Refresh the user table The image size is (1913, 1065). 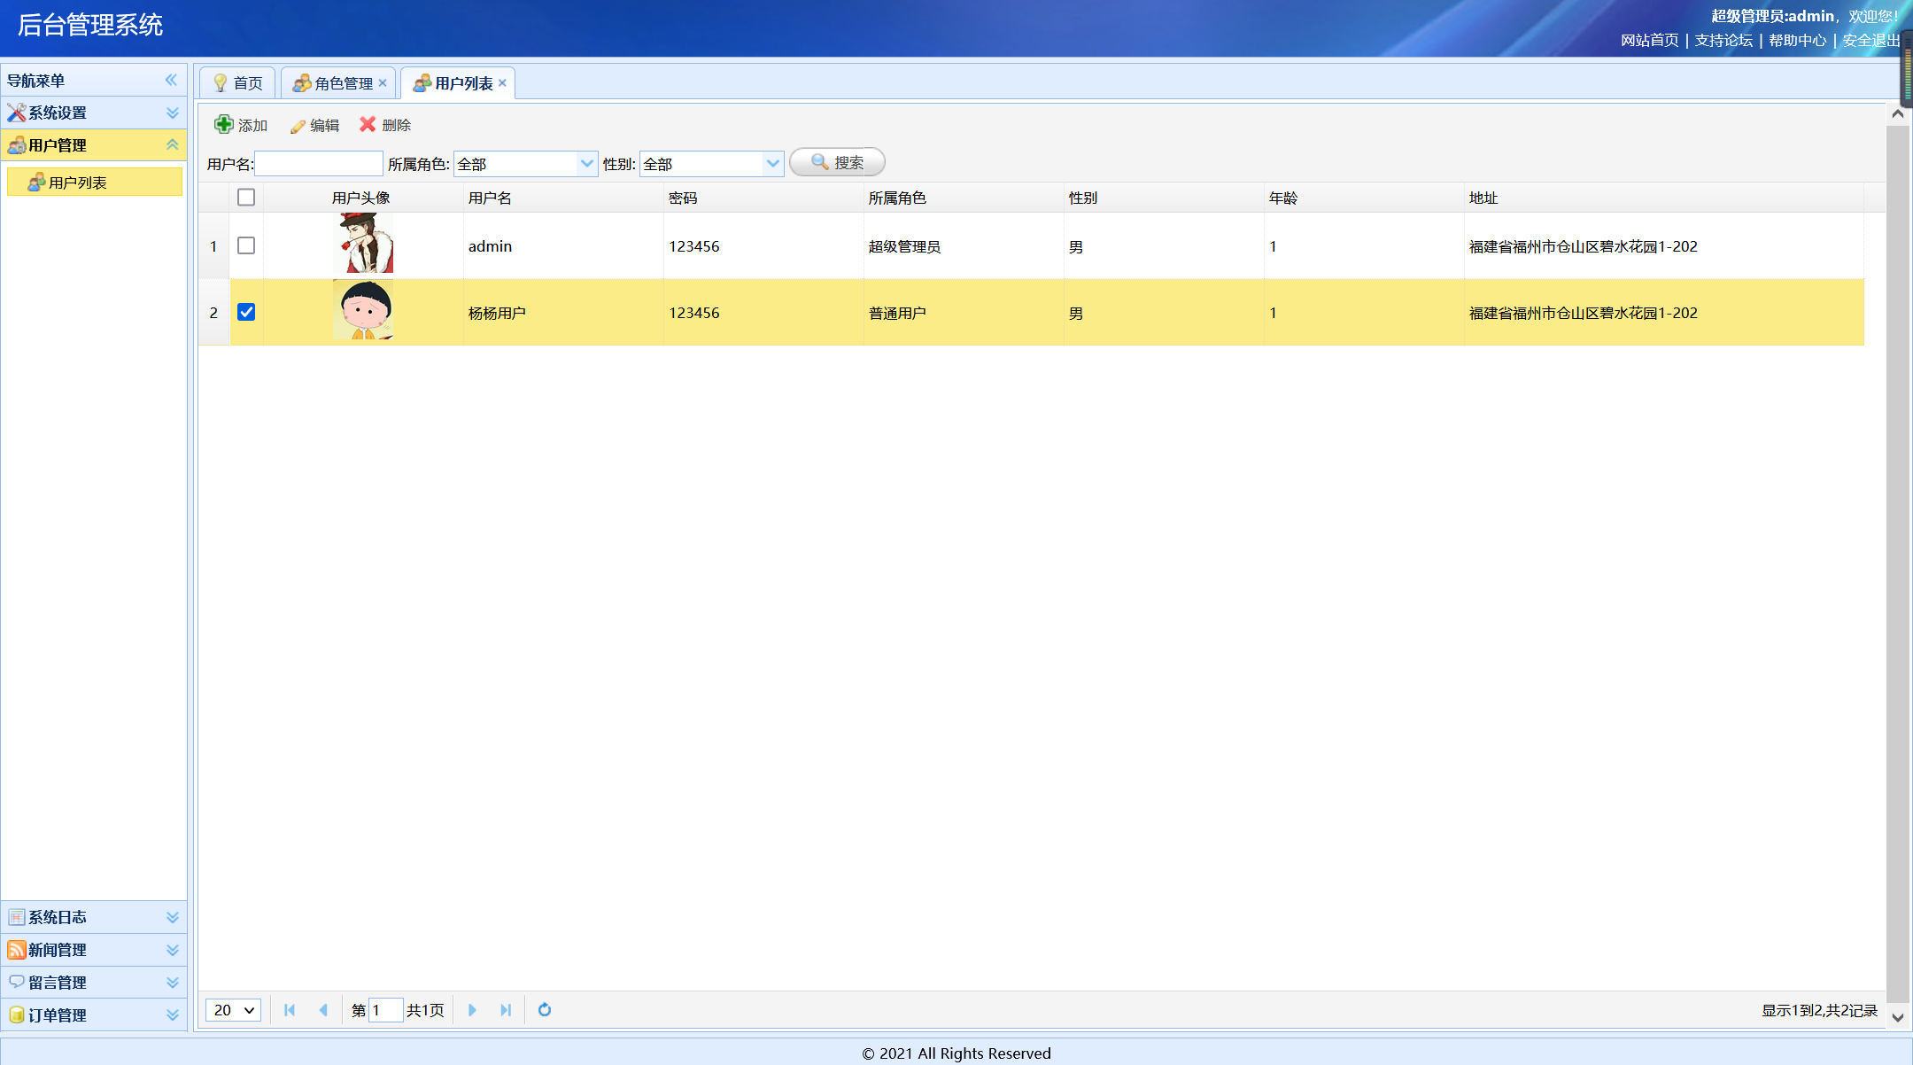[x=545, y=1010]
